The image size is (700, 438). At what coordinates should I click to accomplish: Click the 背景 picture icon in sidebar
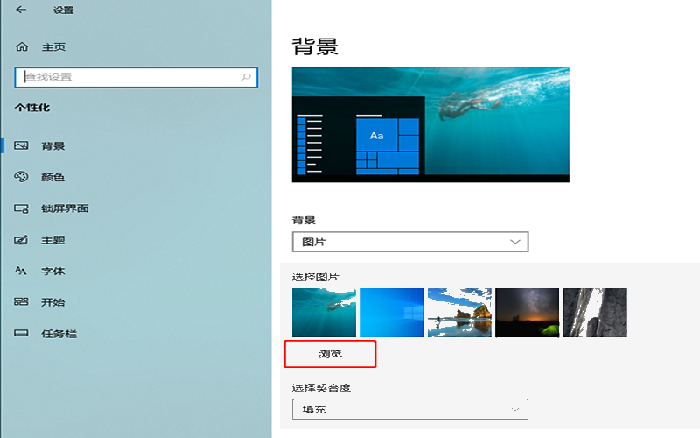click(x=21, y=145)
